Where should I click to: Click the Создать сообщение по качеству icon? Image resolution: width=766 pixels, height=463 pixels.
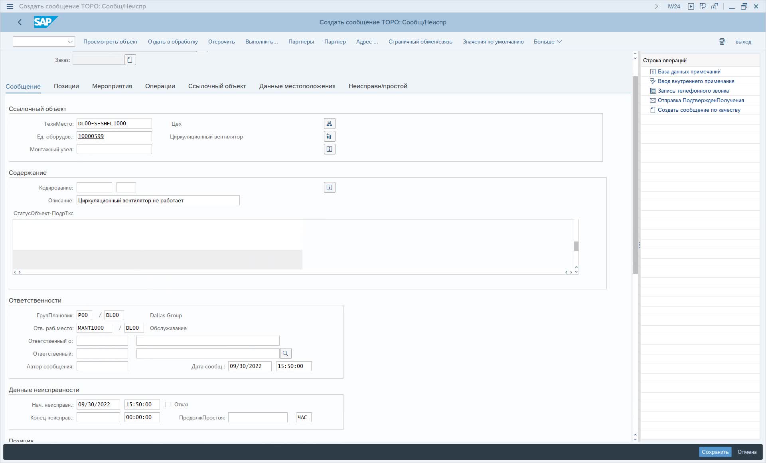coord(653,110)
